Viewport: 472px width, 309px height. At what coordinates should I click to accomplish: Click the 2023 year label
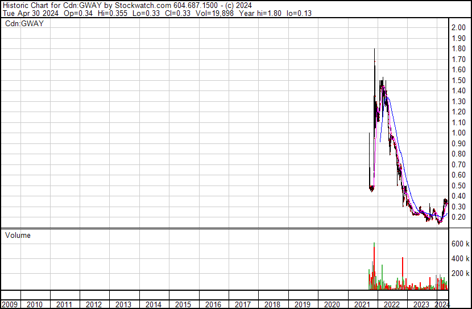point(421,304)
